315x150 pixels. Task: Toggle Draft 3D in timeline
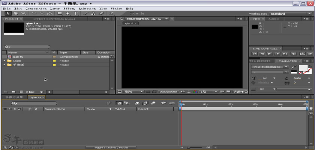coord(127,103)
